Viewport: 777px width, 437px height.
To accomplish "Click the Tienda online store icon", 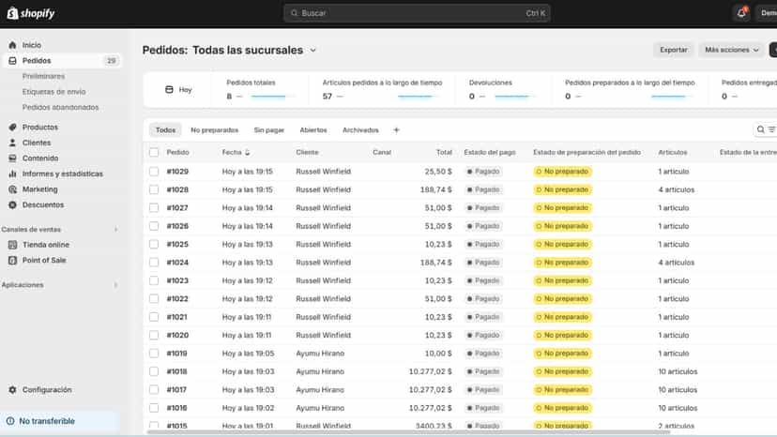I will point(12,245).
